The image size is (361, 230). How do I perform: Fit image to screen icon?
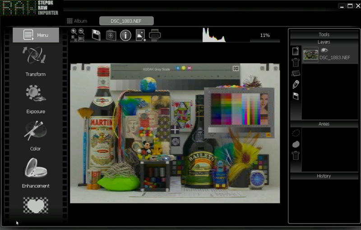point(81,39)
